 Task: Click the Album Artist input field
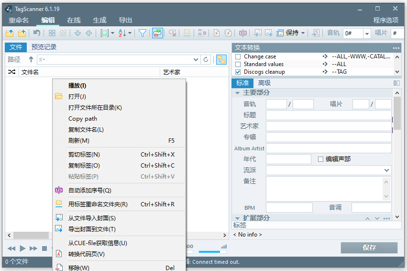tap(329, 148)
